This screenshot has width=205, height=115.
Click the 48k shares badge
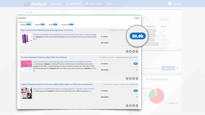[x=135, y=64]
